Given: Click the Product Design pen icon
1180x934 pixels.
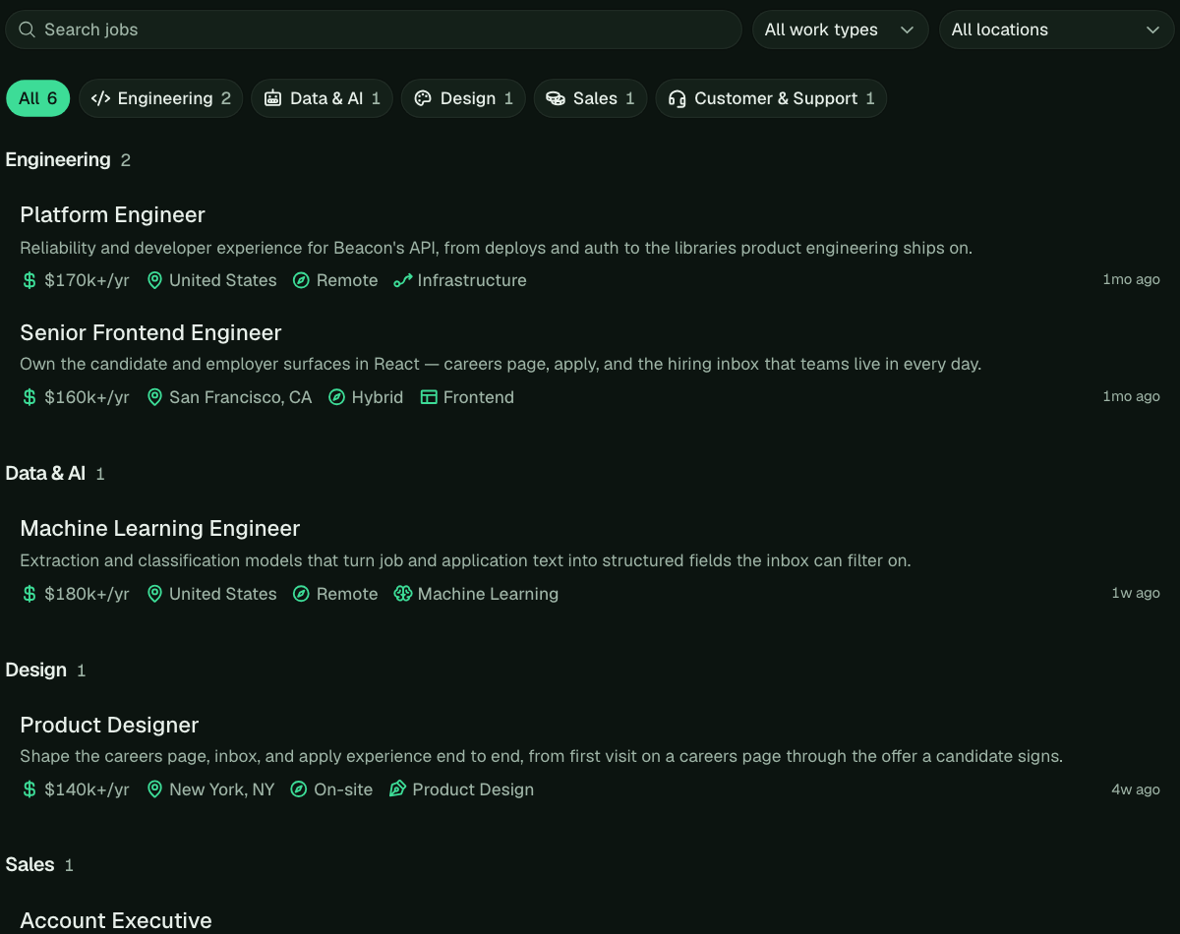Looking at the screenshot, I should 397,789.
